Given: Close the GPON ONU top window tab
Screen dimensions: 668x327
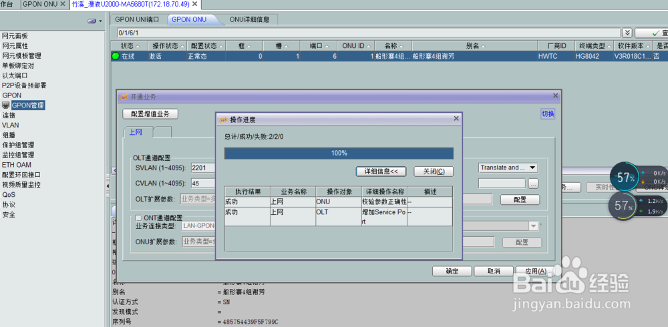Looking at the screenshot, I should point(63,4).
